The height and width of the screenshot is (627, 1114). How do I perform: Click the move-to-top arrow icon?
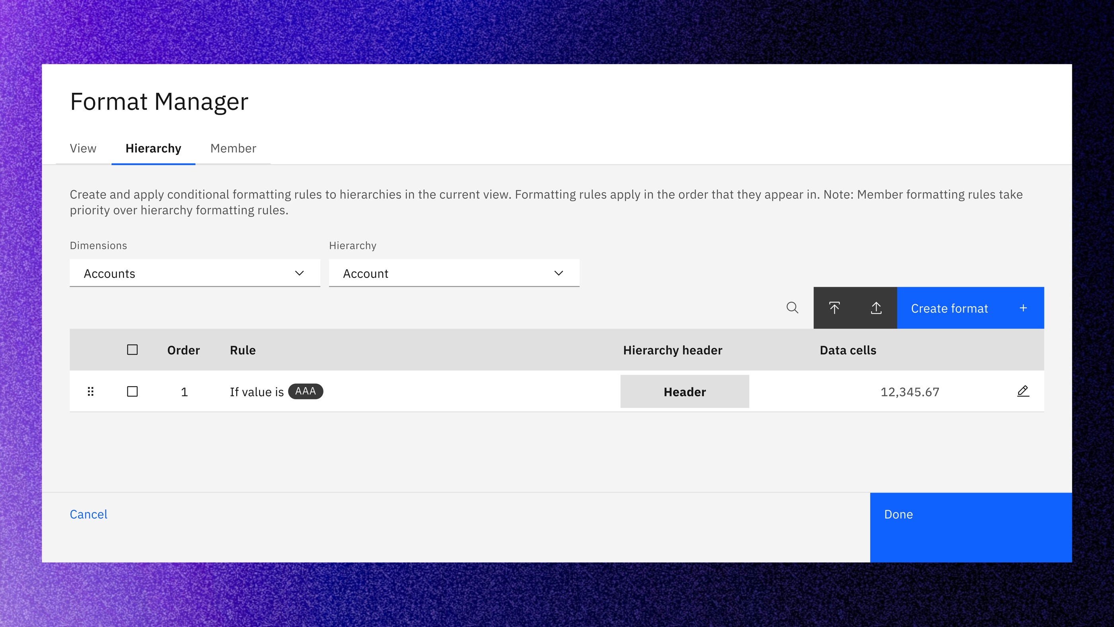point(834,308)
